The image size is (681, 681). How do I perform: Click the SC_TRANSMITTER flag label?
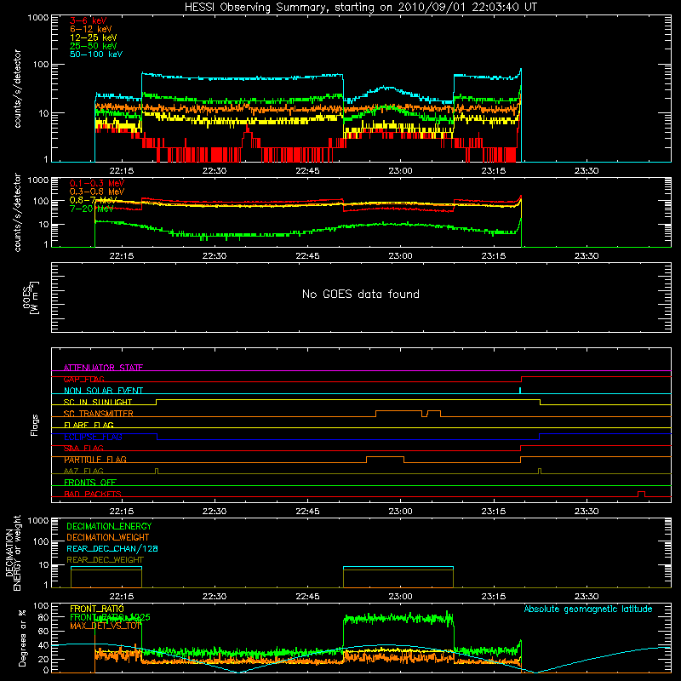click(99, 414)
